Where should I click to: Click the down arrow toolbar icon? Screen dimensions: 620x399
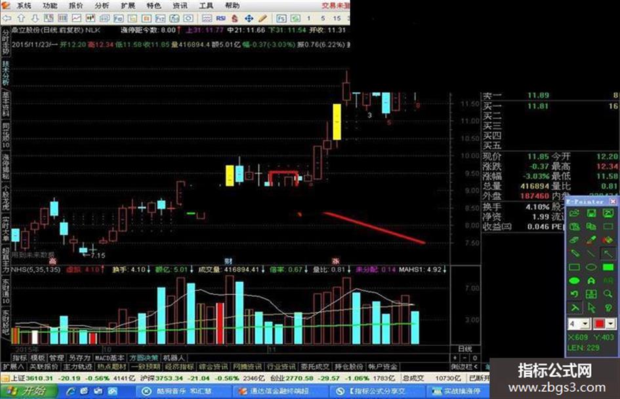point(35,18)
